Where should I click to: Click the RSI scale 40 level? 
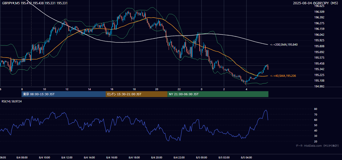click(316, 130)
